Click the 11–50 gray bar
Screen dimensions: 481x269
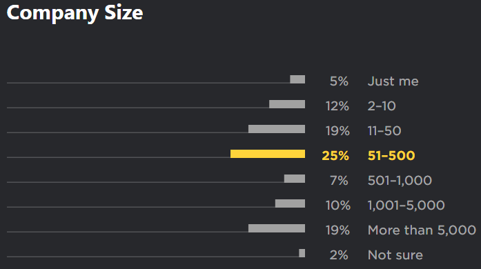277,129
